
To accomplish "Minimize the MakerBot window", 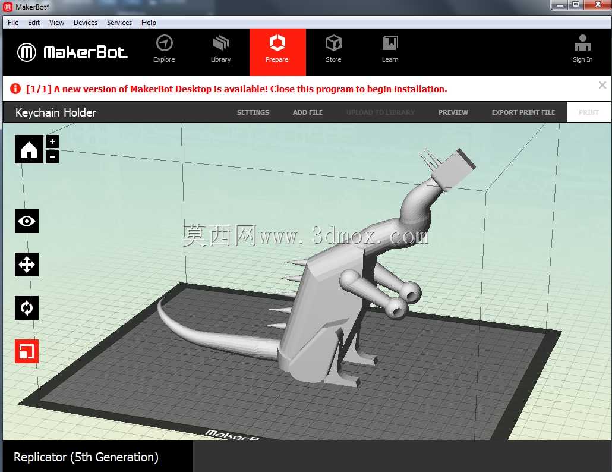I will pyautogui.click(x=560, y=5).
